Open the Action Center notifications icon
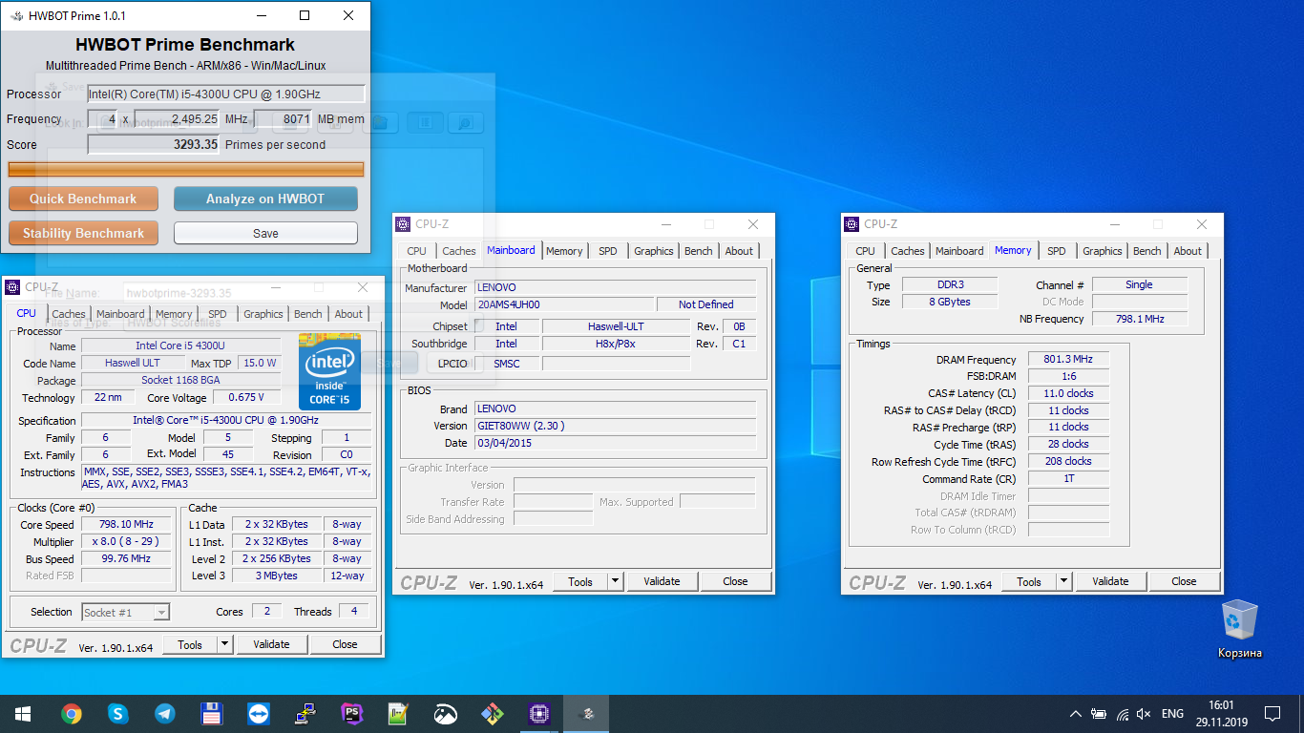This screenshot has width=1304, height=733. (x=1272, y=714)
